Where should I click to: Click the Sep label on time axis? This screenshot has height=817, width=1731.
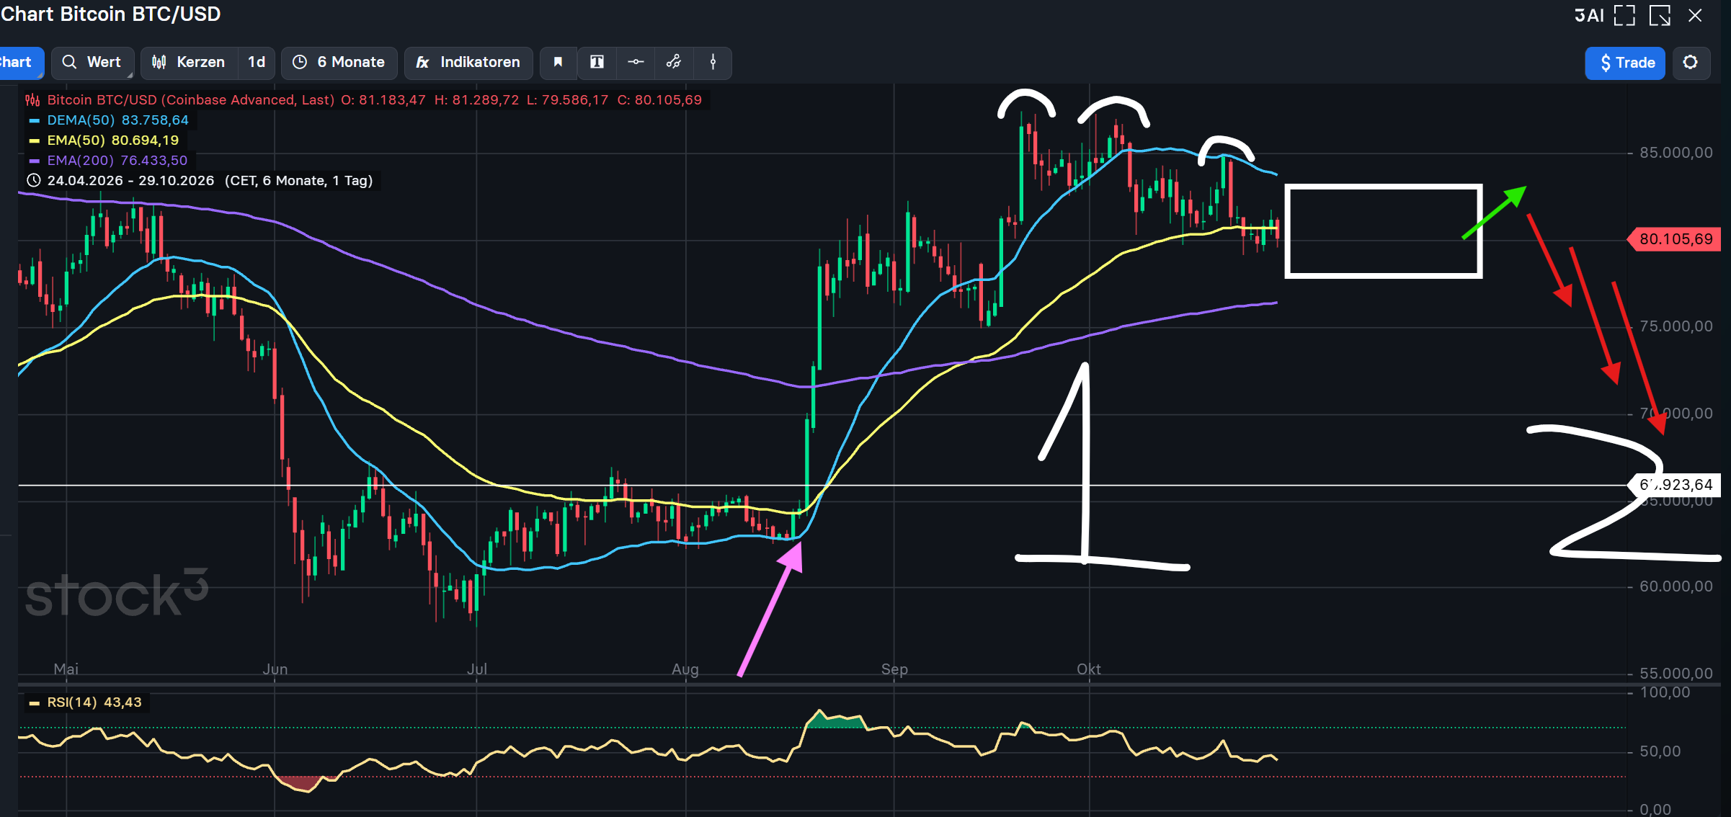point(894,669)
